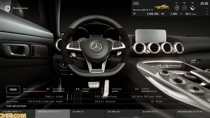Click the Acceleration rating bar
Screen dimensions: 210x118
(x=66, y=91)
